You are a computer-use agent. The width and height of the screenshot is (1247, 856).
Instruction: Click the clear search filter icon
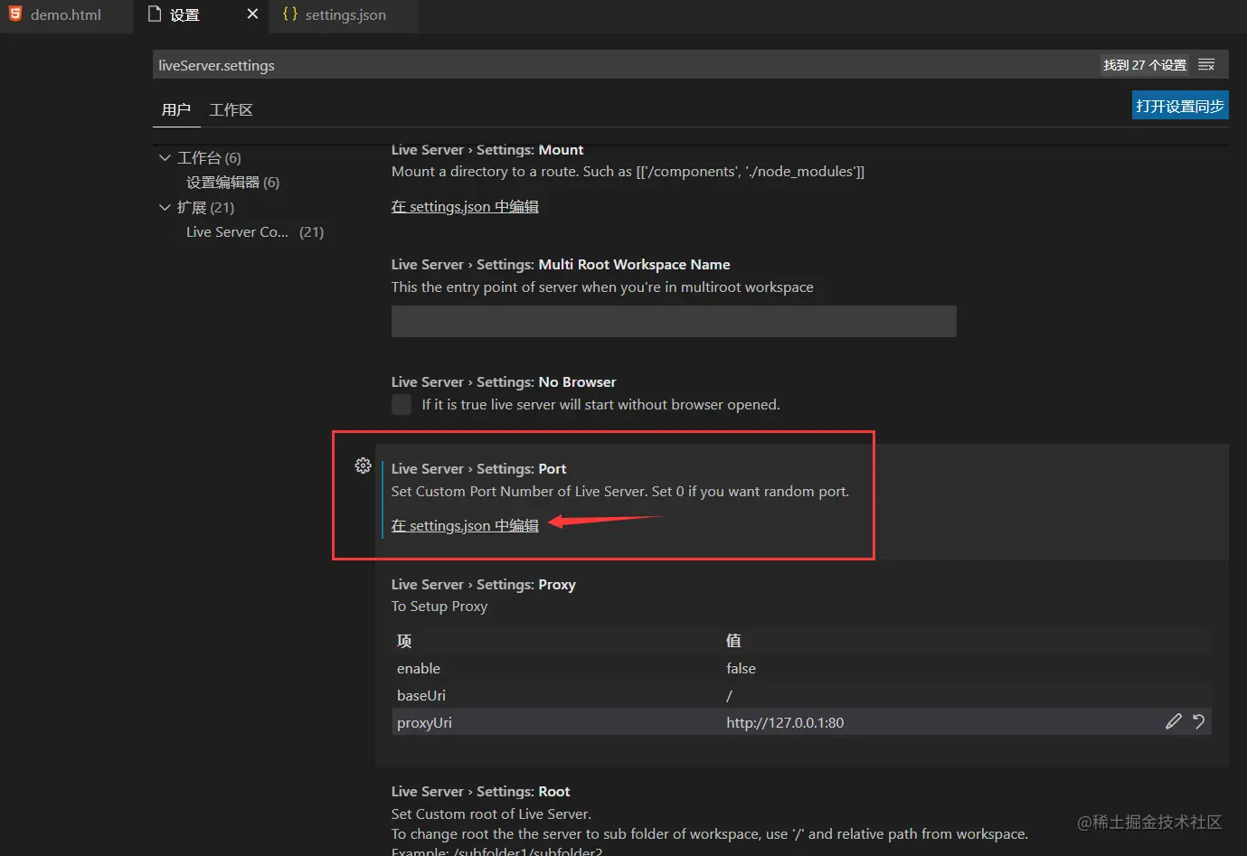(1206, 65)
